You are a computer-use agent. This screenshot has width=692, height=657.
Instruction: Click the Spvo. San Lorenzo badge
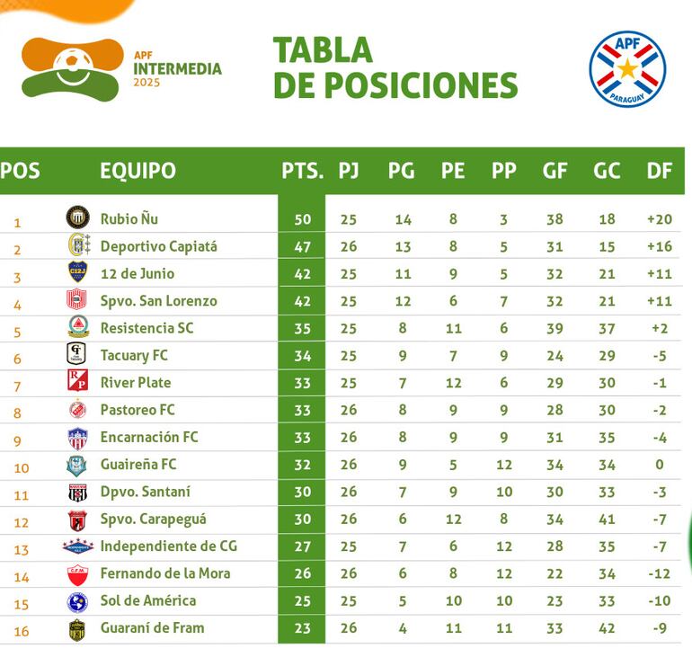[78, 300]
